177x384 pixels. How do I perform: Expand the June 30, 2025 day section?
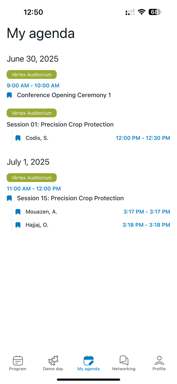(x=32, y=59)
